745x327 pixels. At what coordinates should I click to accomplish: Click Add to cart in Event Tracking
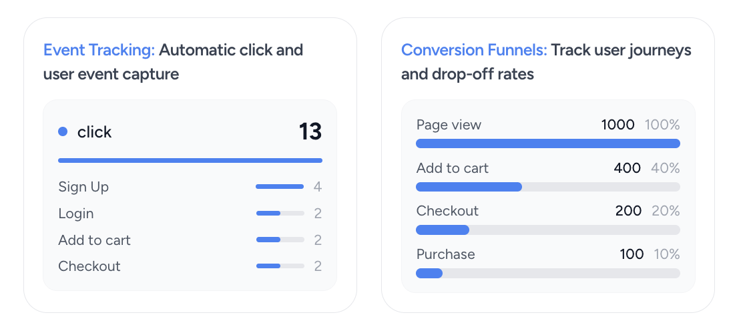tap(94, 240)
